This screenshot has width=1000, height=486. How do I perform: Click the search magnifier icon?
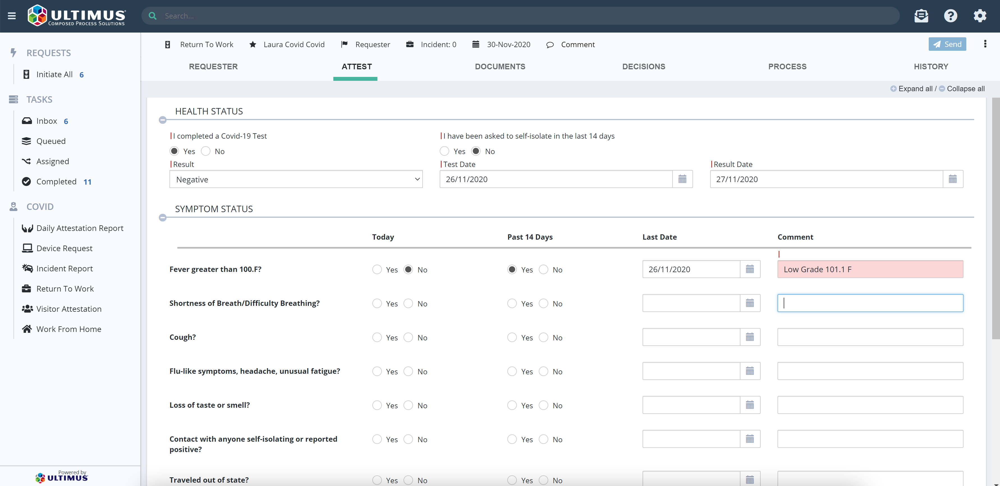(x=153, y=16)
